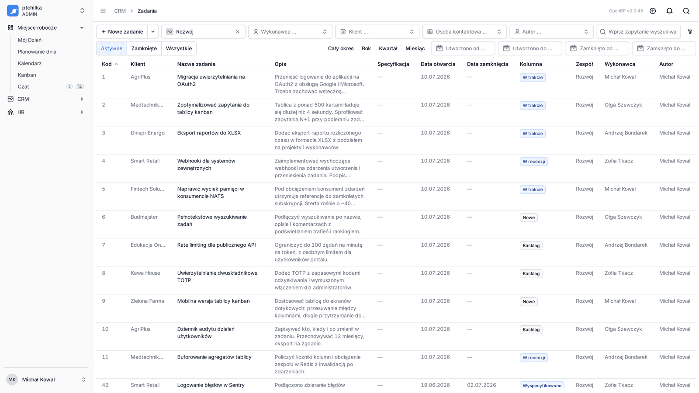Go to CRM breadcrumb link
This screenshot has height=393, width=699.
point(120,11)
